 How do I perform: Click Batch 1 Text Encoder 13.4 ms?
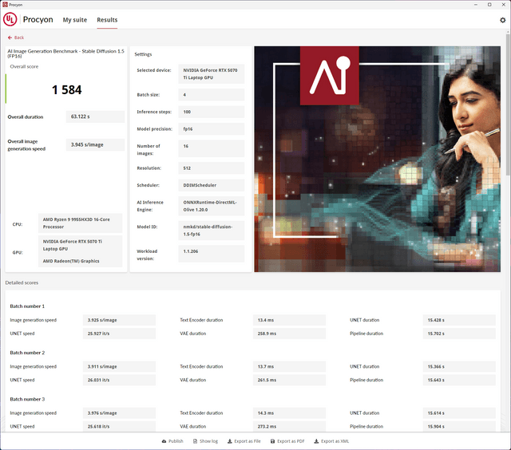289,320
